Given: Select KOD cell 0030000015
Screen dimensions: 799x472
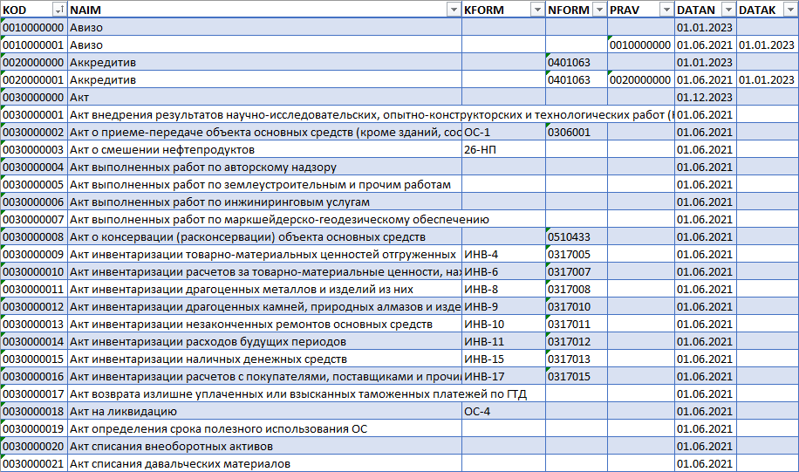Looking at the screenshot, I should [x=34, y=359].
